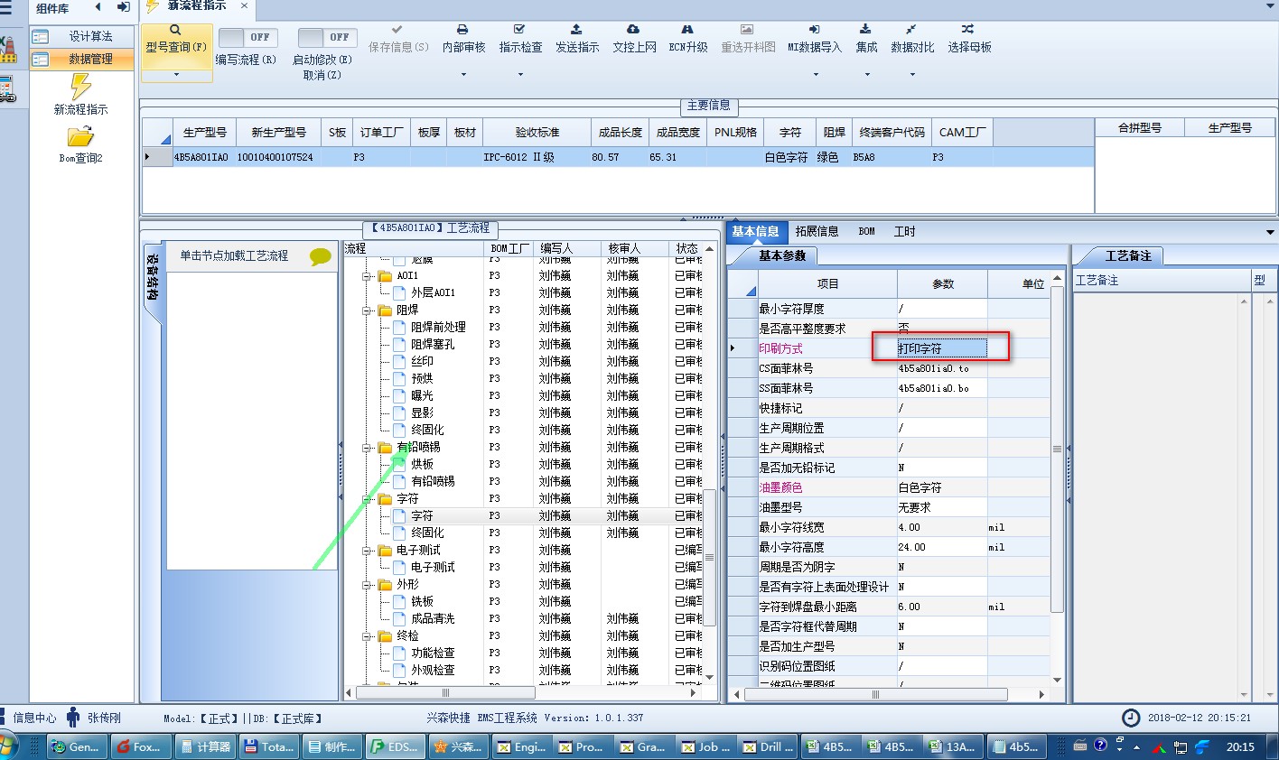Switch to the 拓展信息 tab
Image resolution: width=1279 pixels, height=760 pixels.
(x=817, y=231)
